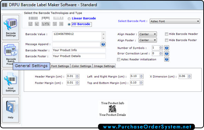Click the help icon for Number of Symbols
Image resolution: width=204 pixels, height=130 pixels.
(x=167, y=48)
